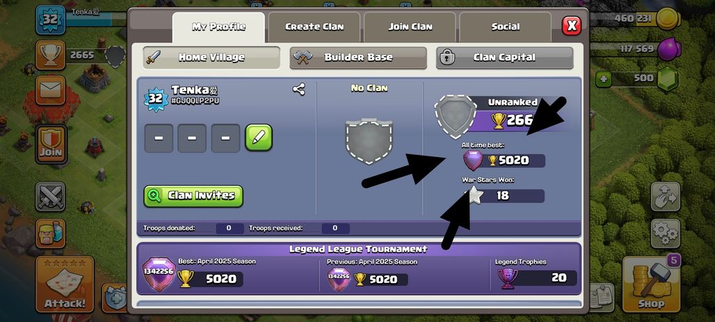Tap the empty clan shield placeholder
Screen dimensions: 715x322
click(x=369, y=141)
